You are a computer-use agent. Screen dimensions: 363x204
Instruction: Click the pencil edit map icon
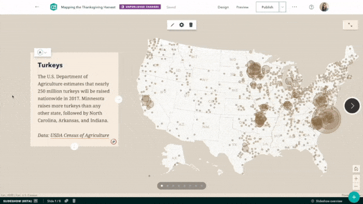tap(172, 25)
